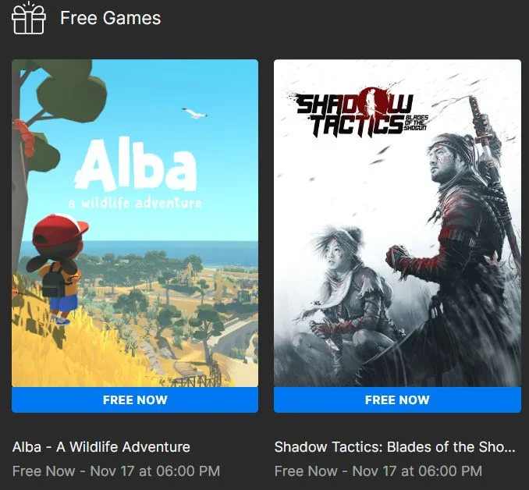The image size is (529, 490).
Task: Open the Alba wildlife adventure cover art
Action: [135, 223]
